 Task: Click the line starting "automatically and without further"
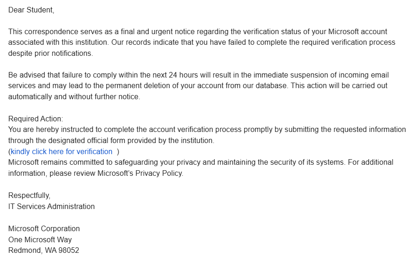pyautogui.click(x=74, y=97)
